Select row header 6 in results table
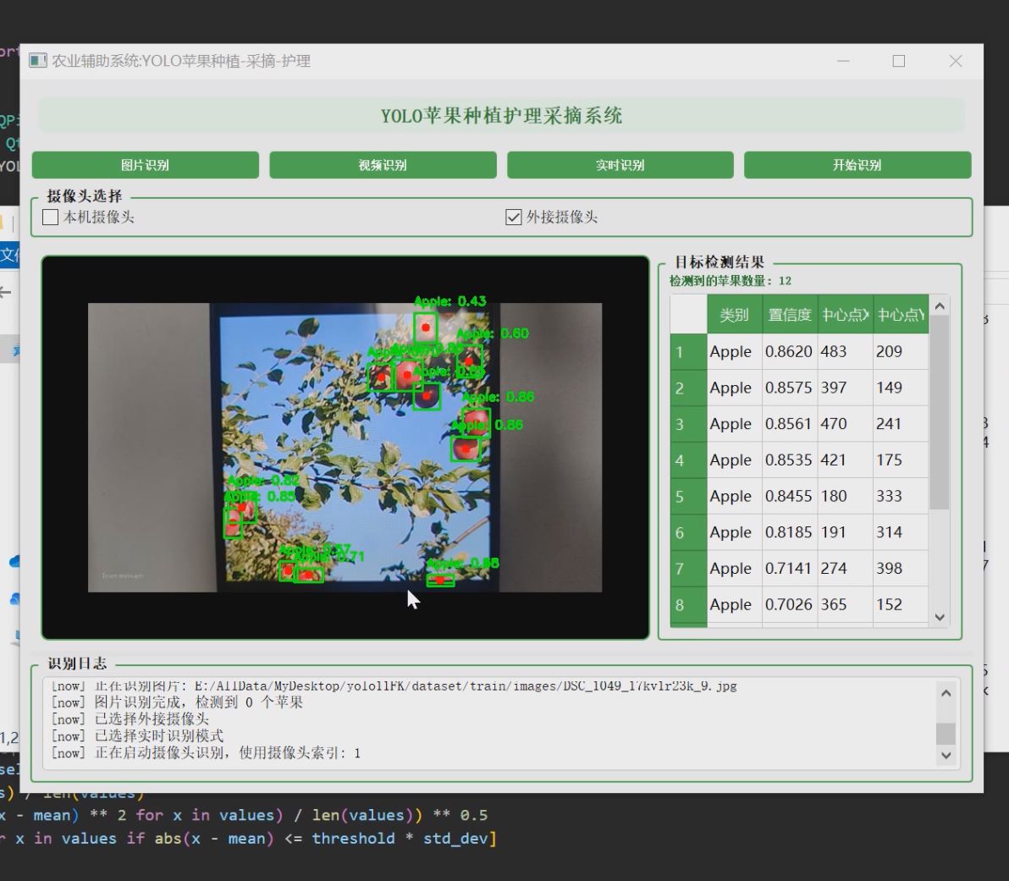 click(x=688, y=532)
